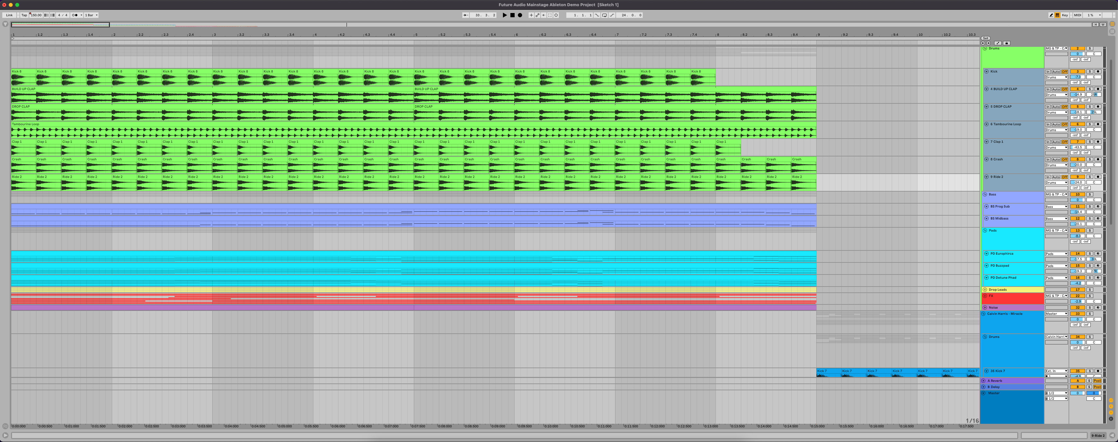Click the 150.00 tempo field
Screen dimensions: 1118x442
(36, 15)
